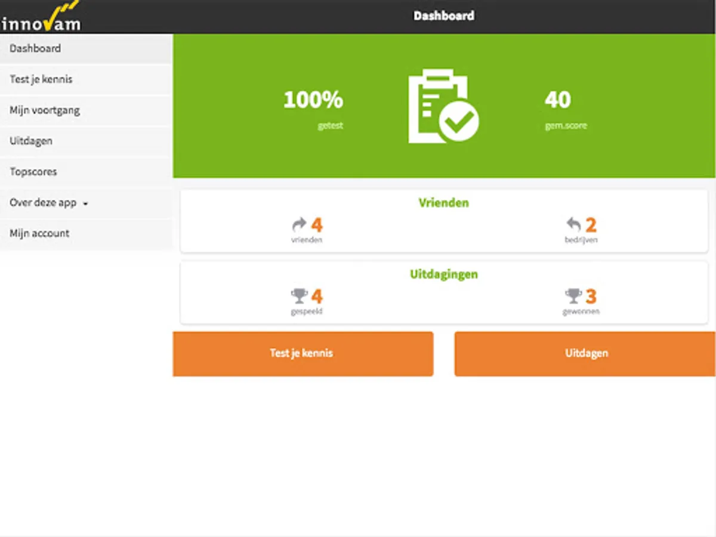Click the gewonnen label

click(x=581, y=311)
